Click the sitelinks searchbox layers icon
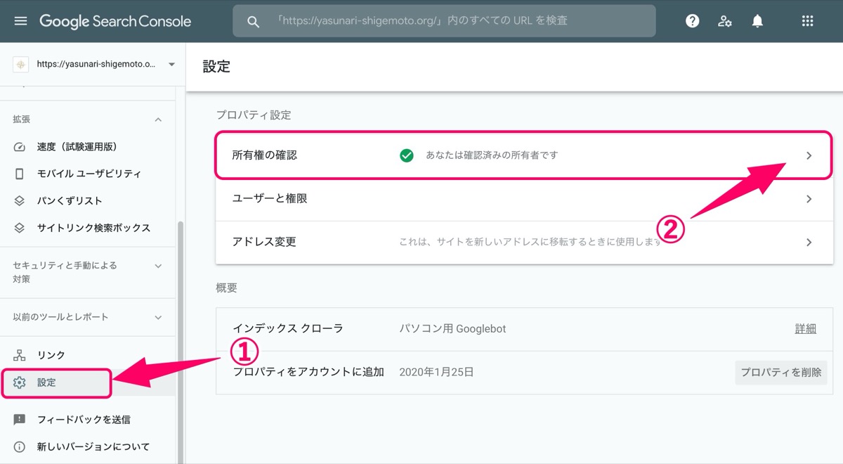 pos(20,228)
